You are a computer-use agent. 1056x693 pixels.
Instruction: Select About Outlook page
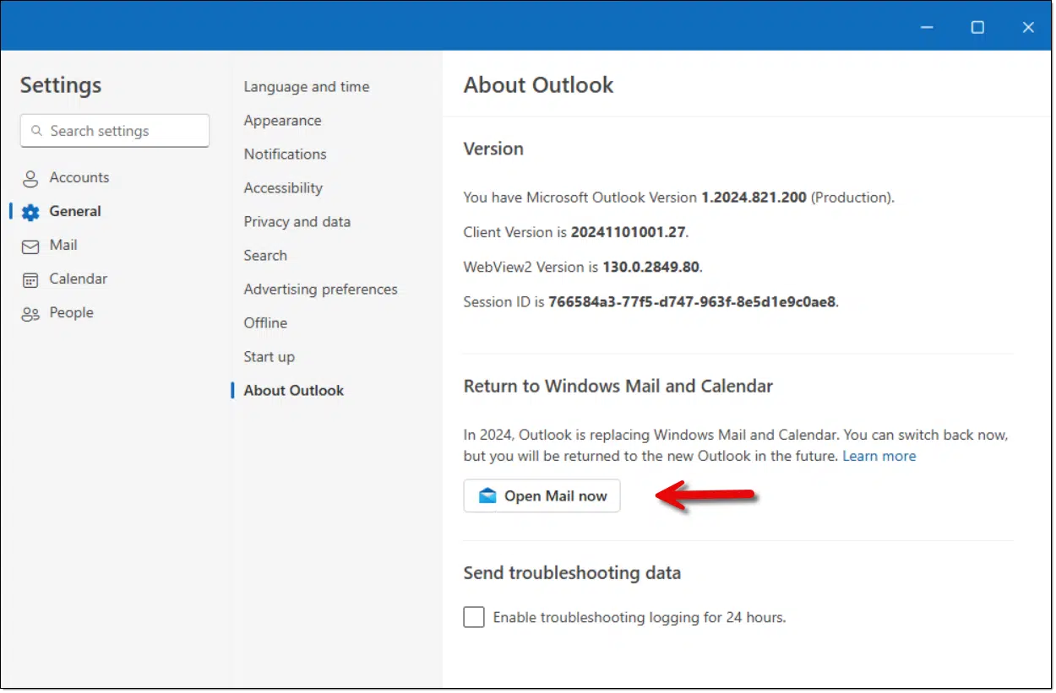293,390
